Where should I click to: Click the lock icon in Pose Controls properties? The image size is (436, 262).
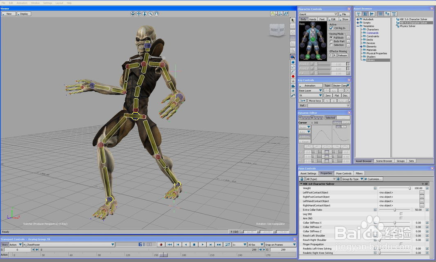coord(302,179)
